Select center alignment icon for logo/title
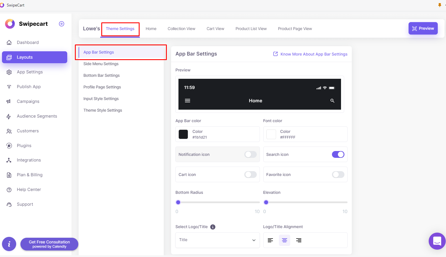The height and width of the screenshot is (257, 446). point(285,240)
